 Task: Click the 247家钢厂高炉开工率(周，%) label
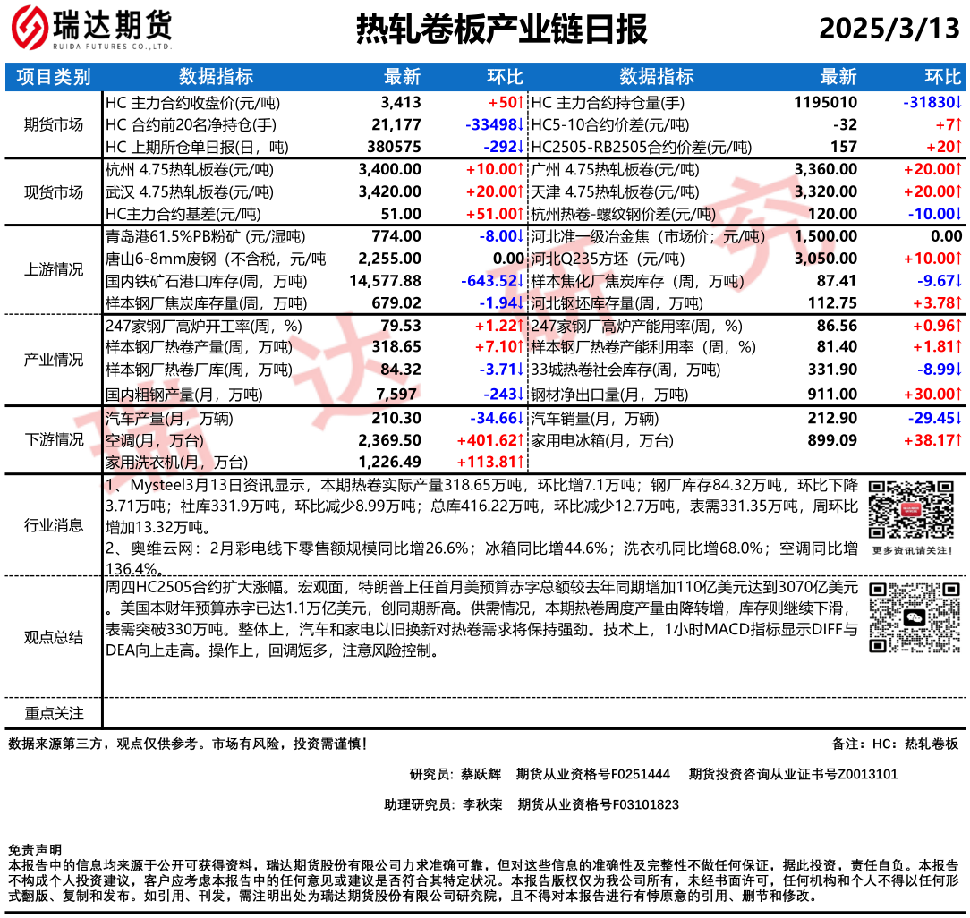pos(203,326)
